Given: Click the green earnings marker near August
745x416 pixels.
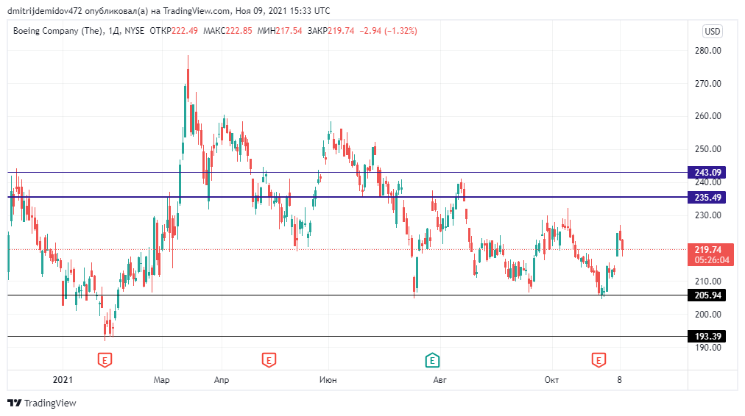Looking at the screenshot, I should pos(432,360).
